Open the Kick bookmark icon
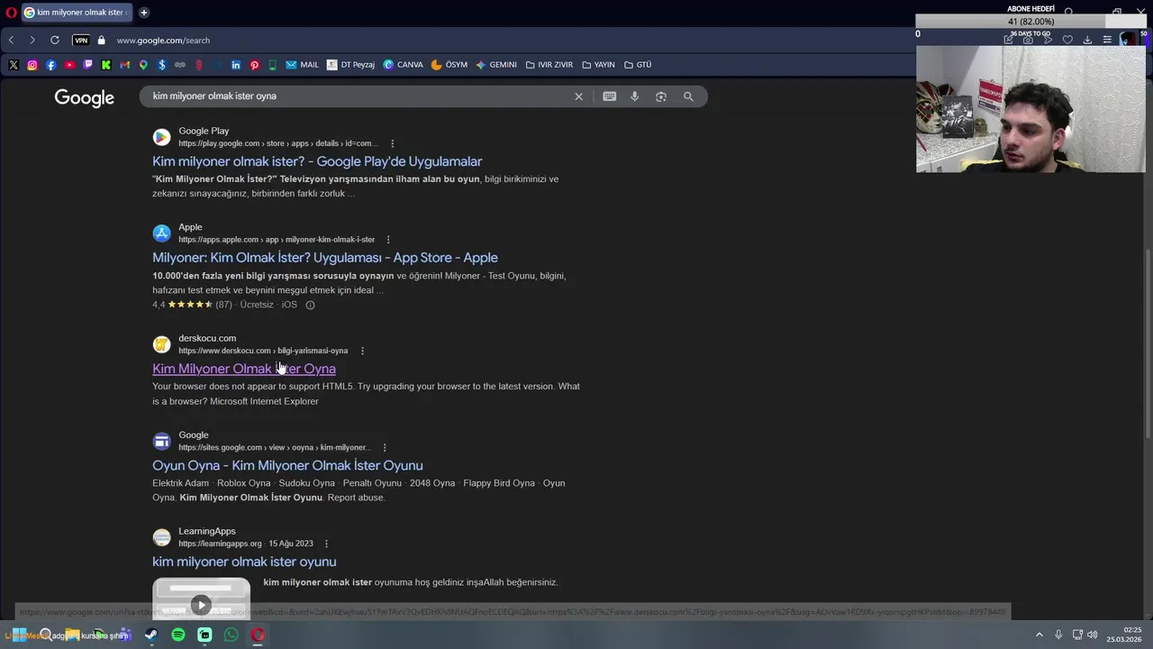This screenshot has width=1153, height=649. click(106, 65)
